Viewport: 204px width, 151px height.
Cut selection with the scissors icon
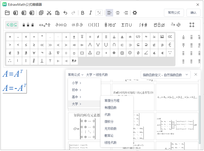point(49,13)
